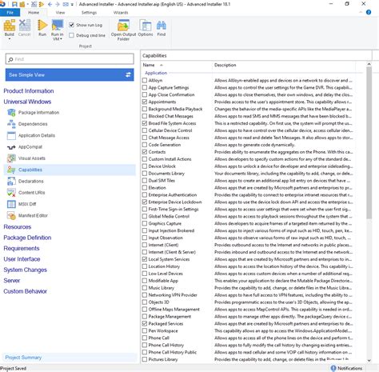Open the Server section

(x=12, y=281)
